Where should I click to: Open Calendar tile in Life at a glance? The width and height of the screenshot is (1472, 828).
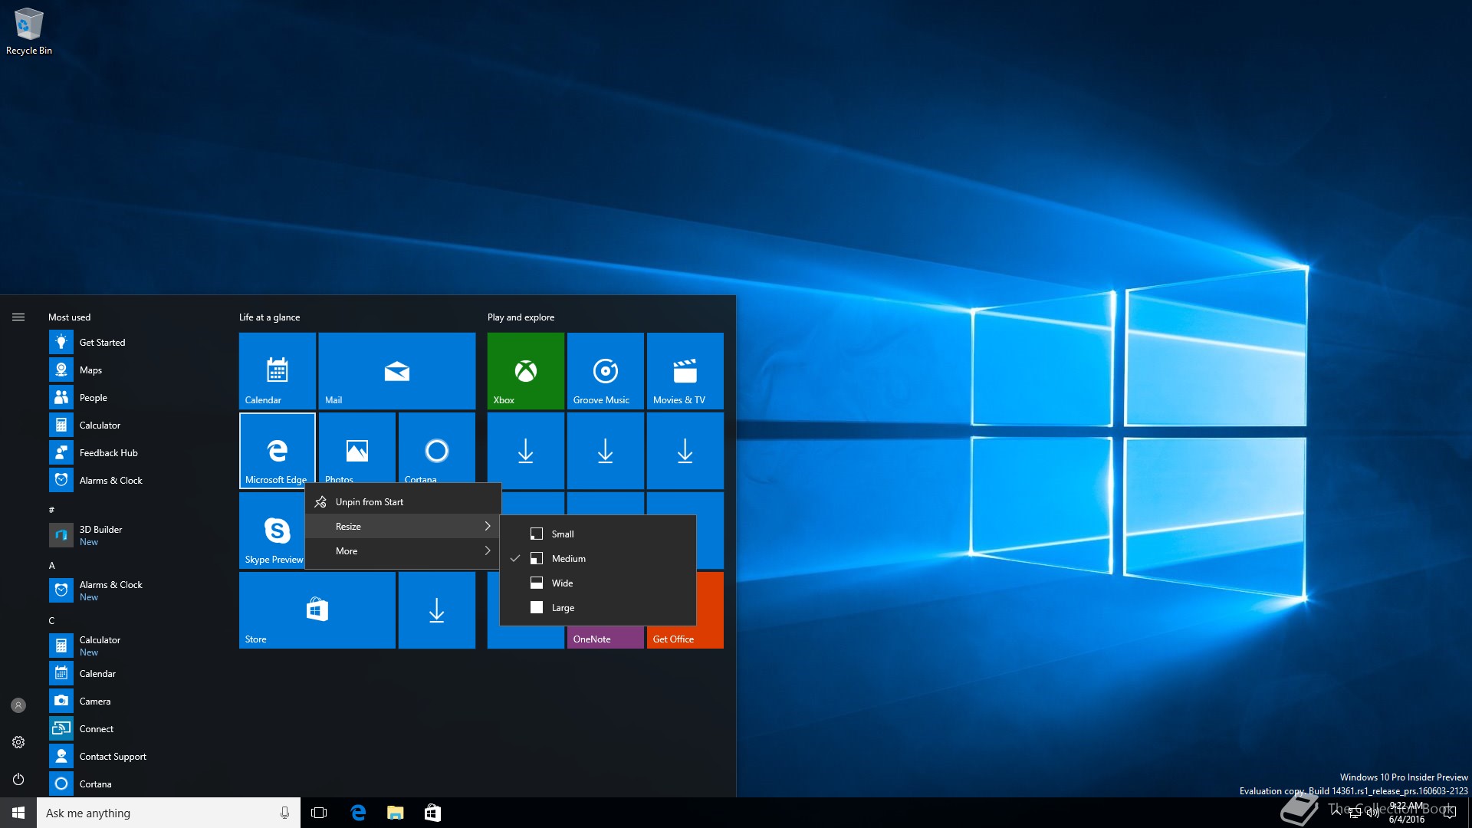pos(277,370)
